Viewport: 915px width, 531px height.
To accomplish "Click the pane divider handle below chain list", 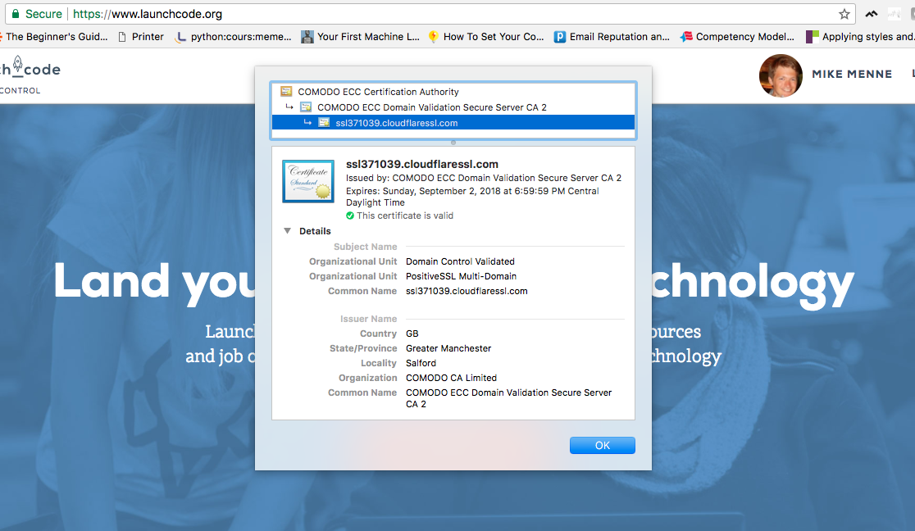I will [x=453, y=143].
